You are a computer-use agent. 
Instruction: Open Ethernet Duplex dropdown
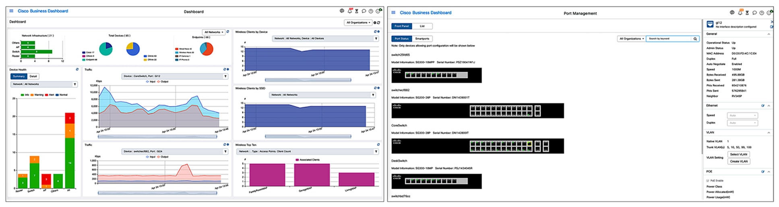742,123
